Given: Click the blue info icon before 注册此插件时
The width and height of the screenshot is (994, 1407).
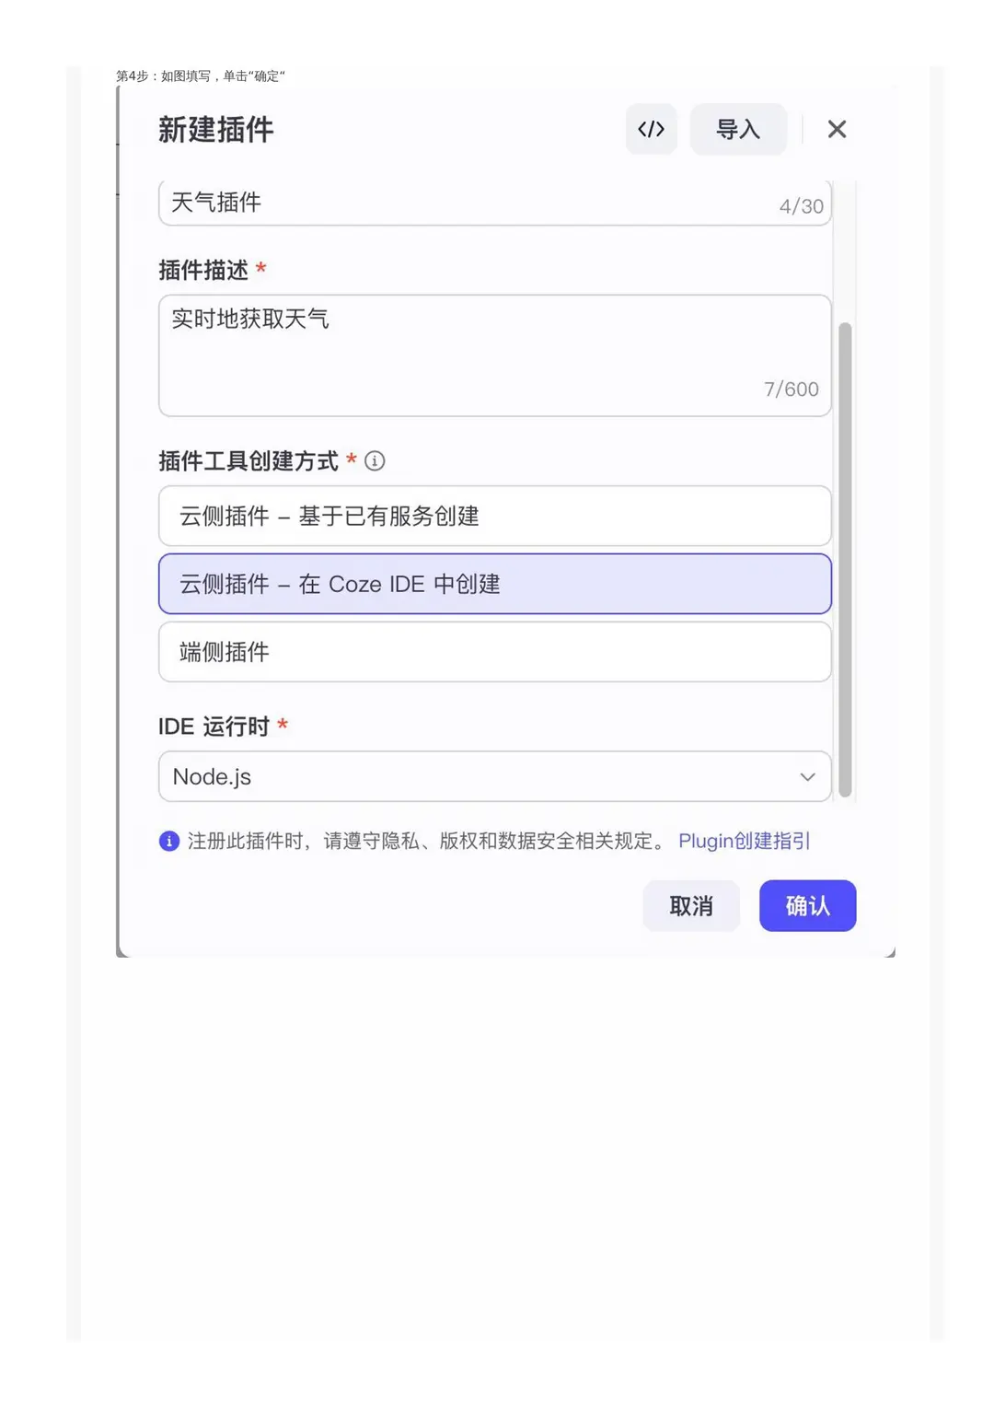Looking at the screenshot, I should (x=169, y=841).
